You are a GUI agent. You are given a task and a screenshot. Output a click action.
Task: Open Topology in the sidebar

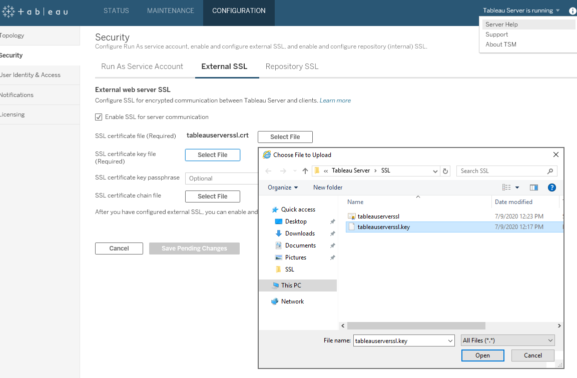pos(40,35)
